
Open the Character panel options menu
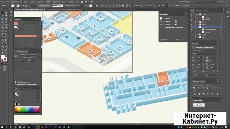point(218,44)
